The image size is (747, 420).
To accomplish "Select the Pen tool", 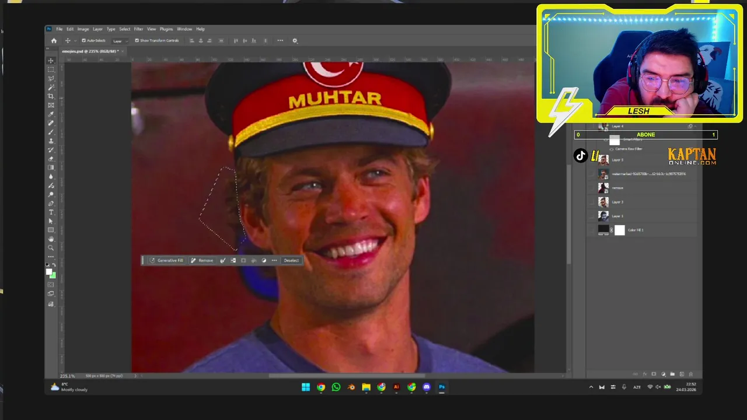I will pyautogui.click(x=51, y=203).
